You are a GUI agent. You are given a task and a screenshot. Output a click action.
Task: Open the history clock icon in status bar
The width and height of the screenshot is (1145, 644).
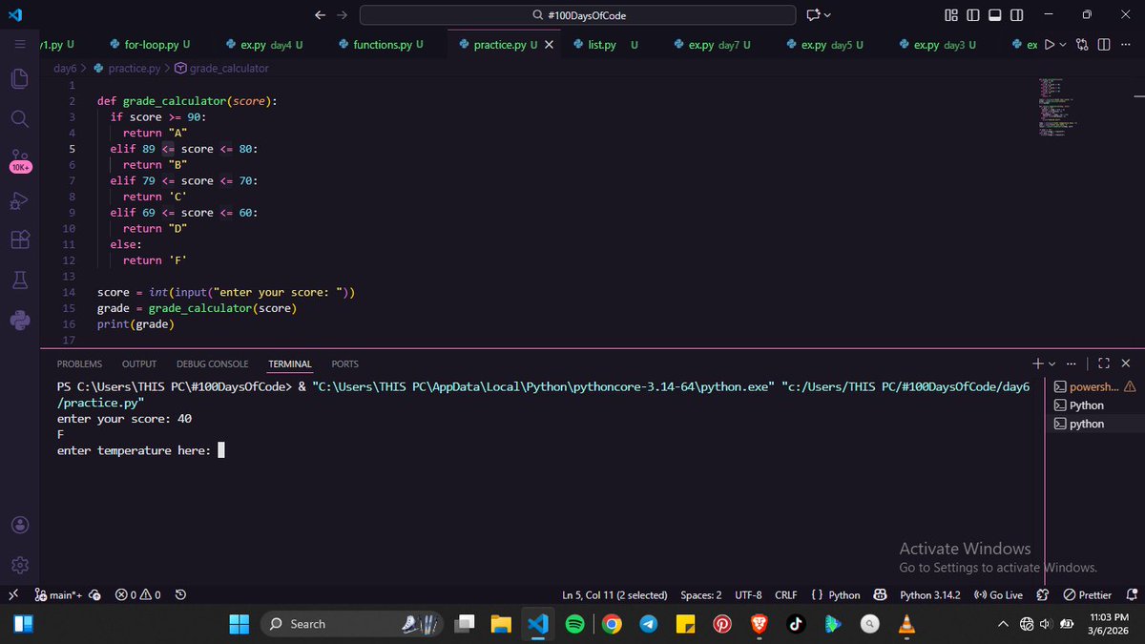point(180,594)
